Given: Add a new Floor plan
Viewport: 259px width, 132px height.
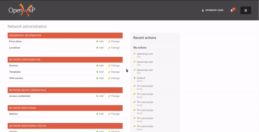Looking at the screenshot, I should 100,42.
